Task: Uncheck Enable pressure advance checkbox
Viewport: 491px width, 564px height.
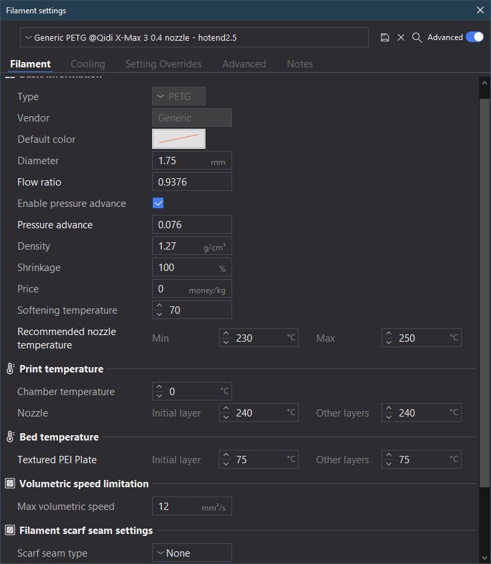Action: [x=158, y=204]
